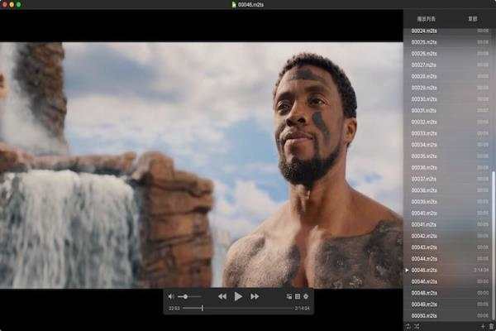The height and width of the screenshot is (331, 496).
Task: Adjust the volume slider
Action: point(188,297)
